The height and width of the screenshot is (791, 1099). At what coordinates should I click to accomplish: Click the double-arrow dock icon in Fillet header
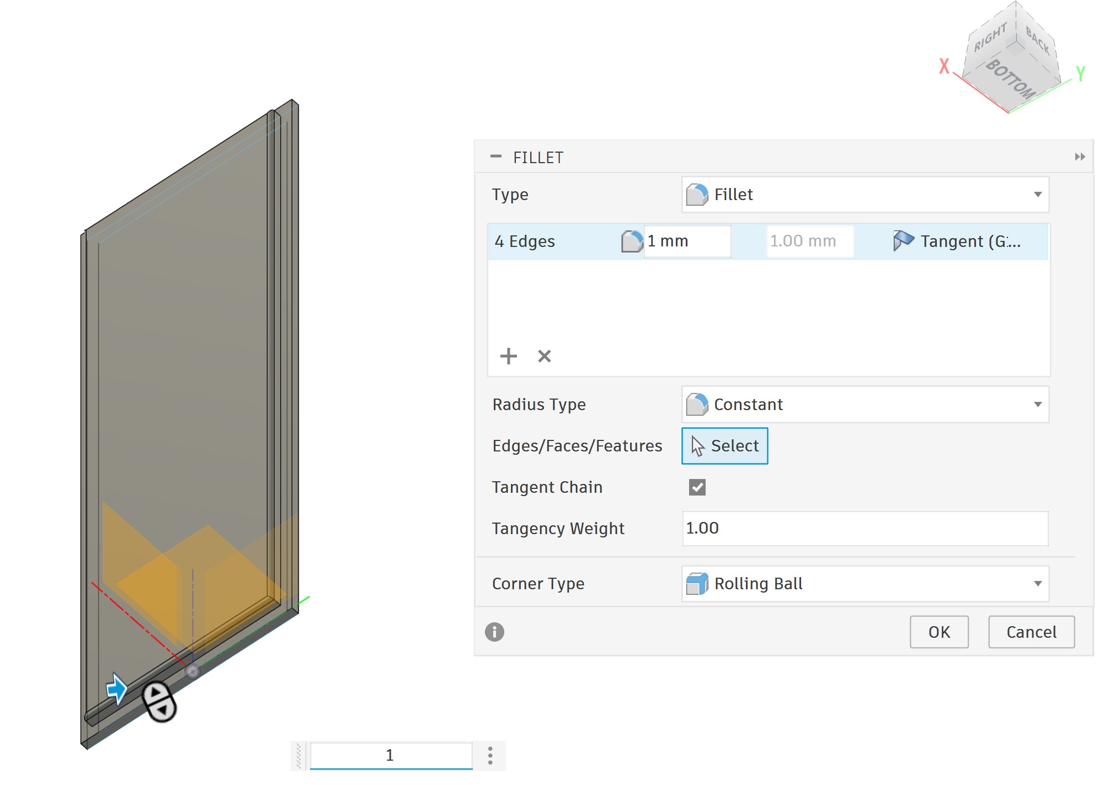[1080, 157]
